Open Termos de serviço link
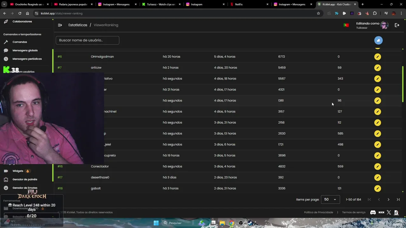406x228 pixels. [x=354, y=212]
